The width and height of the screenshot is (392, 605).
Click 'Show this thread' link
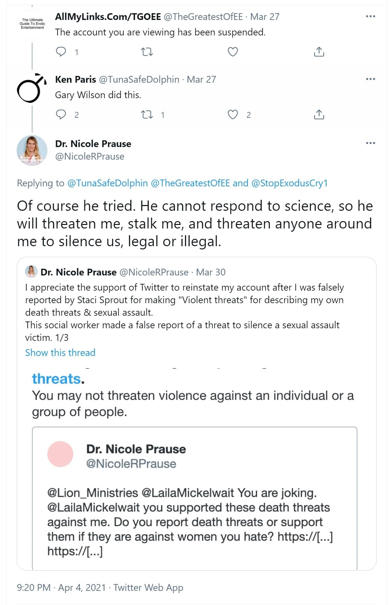tap(60, 352)
